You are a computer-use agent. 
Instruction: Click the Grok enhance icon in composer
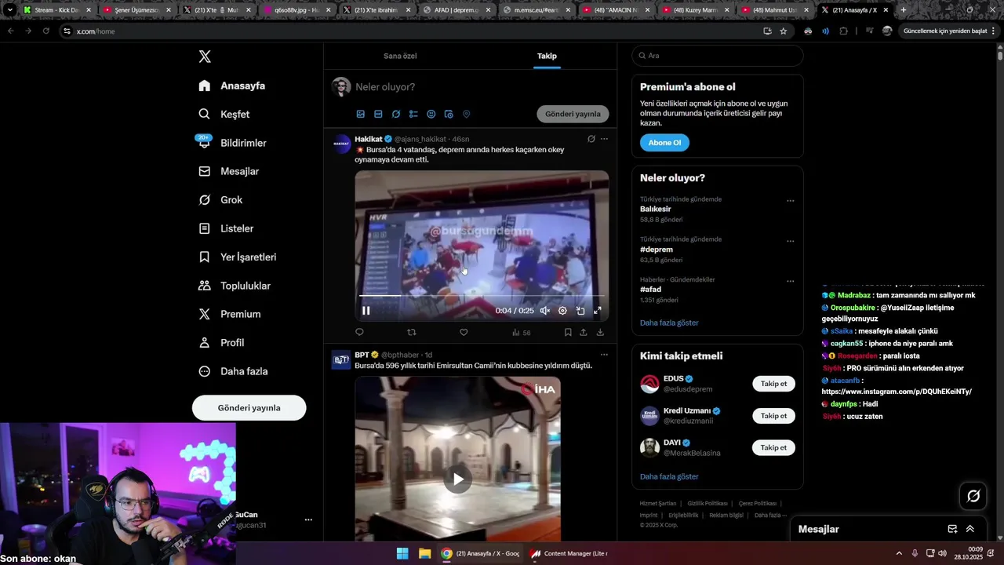point(396,114)
